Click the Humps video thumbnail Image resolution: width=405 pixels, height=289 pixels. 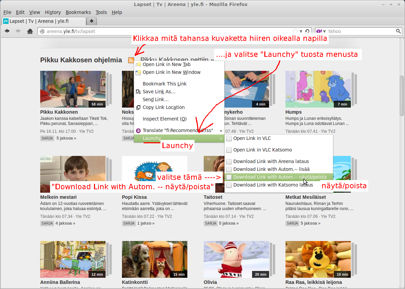(318, 89)
